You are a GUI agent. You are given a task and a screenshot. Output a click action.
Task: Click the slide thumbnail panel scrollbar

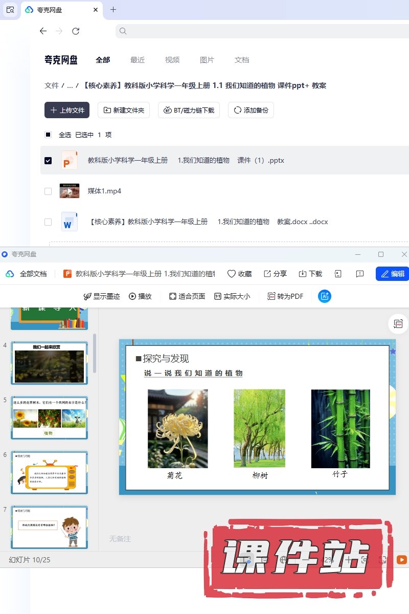pos(94,353)
